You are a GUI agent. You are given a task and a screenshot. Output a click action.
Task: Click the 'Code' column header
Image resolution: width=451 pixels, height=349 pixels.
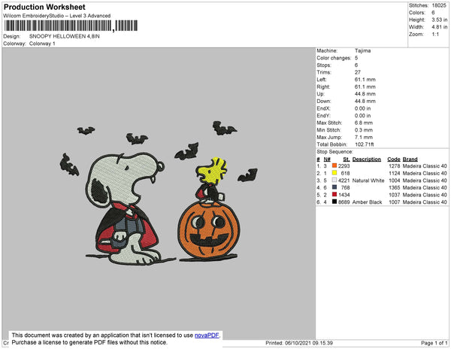coord(394,159)
